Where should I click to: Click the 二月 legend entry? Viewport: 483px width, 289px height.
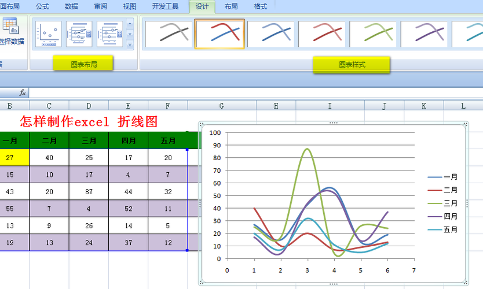[x=442, y=190]
